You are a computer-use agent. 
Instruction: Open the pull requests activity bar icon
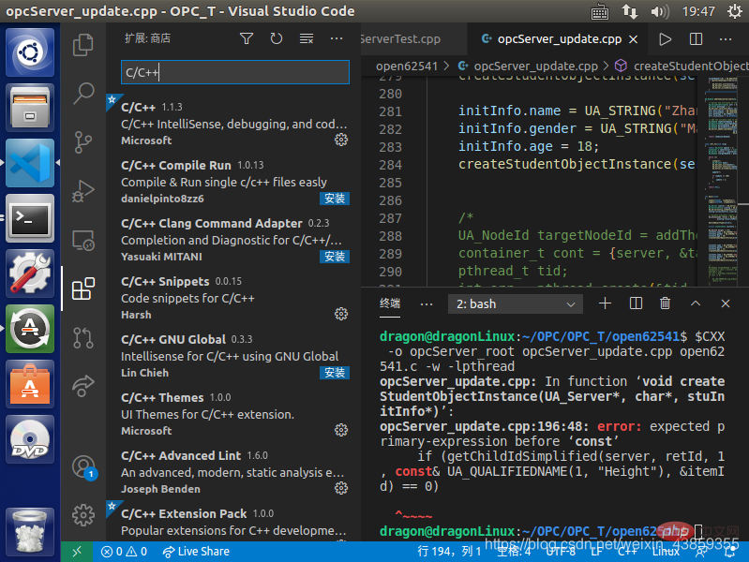(x=83, y=337)
